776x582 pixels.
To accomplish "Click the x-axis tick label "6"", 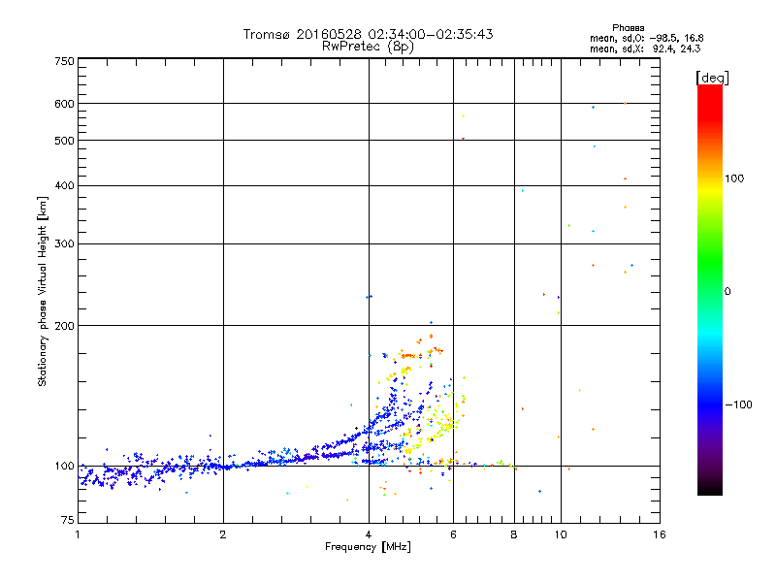I will click(453, 534).
